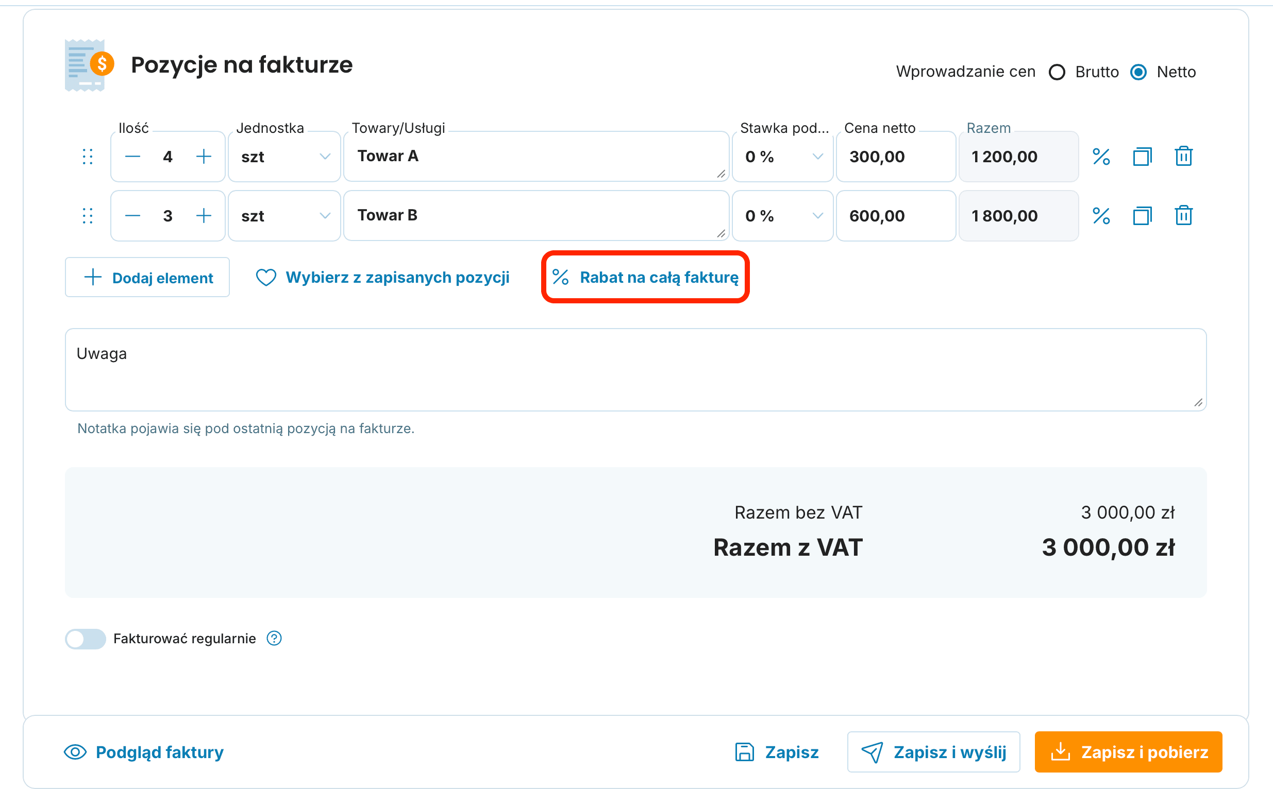Open the tax rate dropdown for Towar B
This screenshot has width=1273, height=789.
(x=783, y=216)
